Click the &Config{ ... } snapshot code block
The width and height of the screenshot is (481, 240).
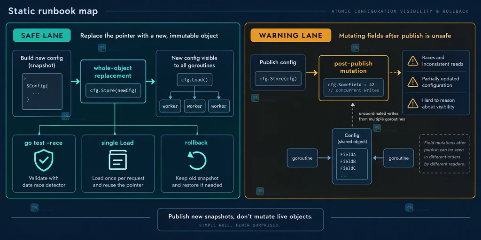(42, 91)
